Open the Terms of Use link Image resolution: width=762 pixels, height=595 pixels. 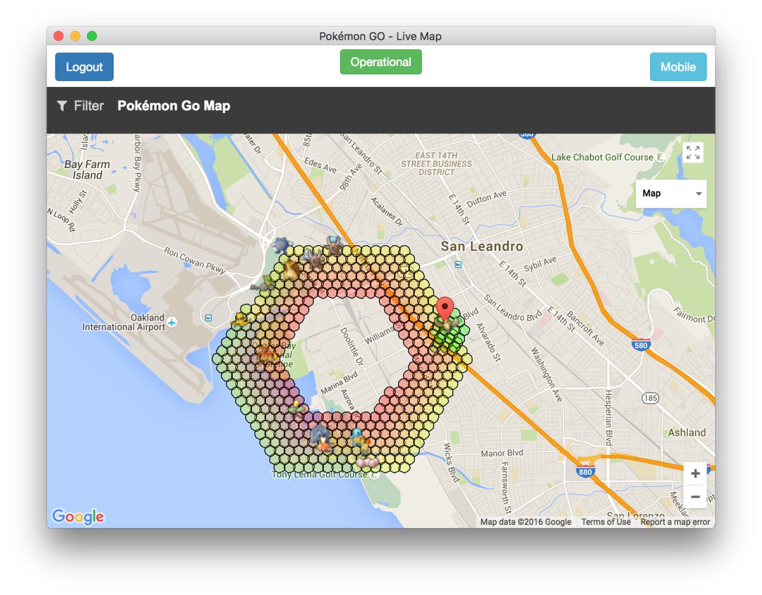pos(606,522)
